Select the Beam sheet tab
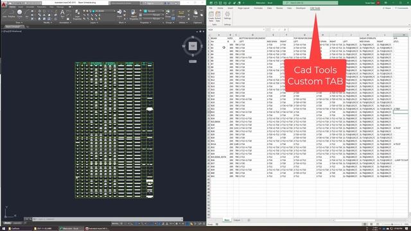This screenshot has width=411, height=231. click(227, 220)
